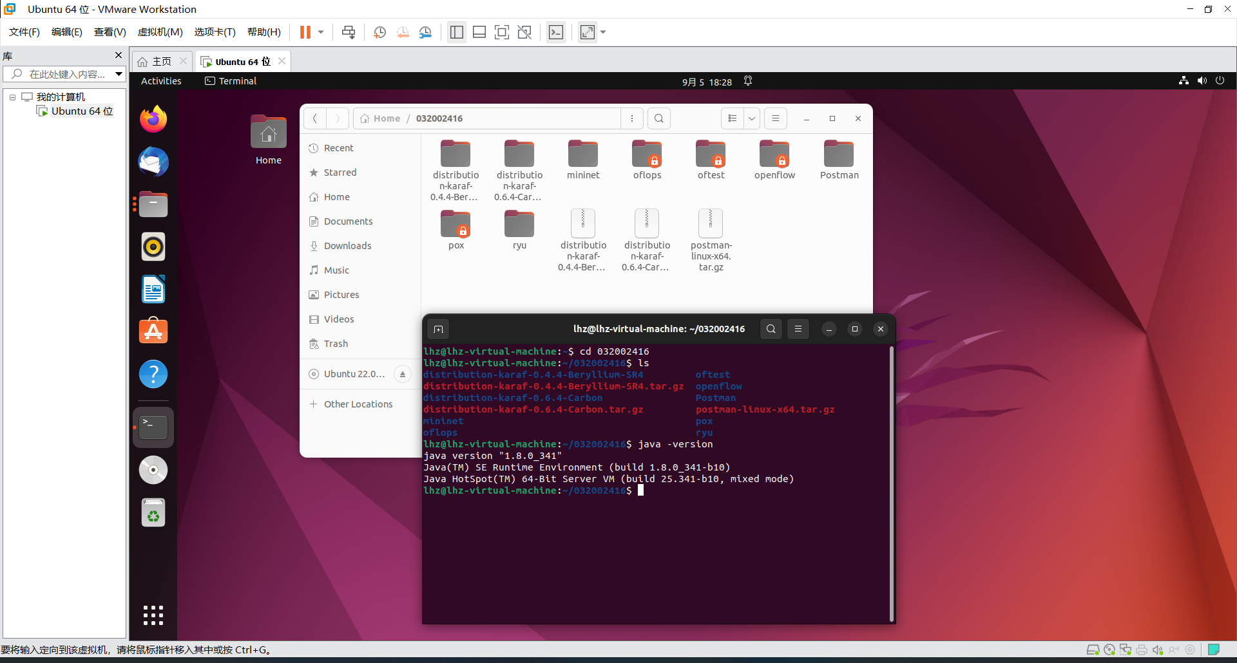The height and width of the screenshot is (663, 1237).
Task: Open the oflops folder
Action: pyautogui.click(x=647, y=160)
